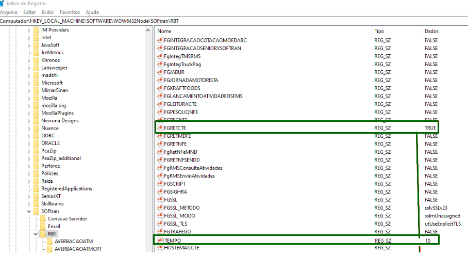Select the Perforce folder icon

pyautogui.click(x=36, y=166)
